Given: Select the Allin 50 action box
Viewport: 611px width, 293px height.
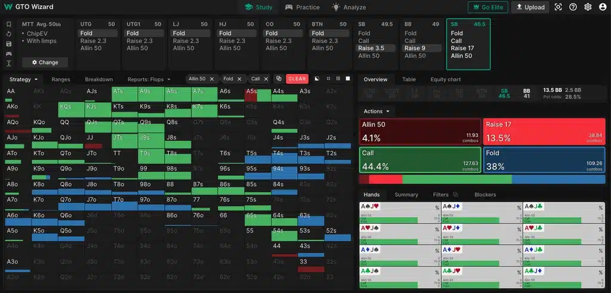Looking at the screenshot, I should [420, 132].
